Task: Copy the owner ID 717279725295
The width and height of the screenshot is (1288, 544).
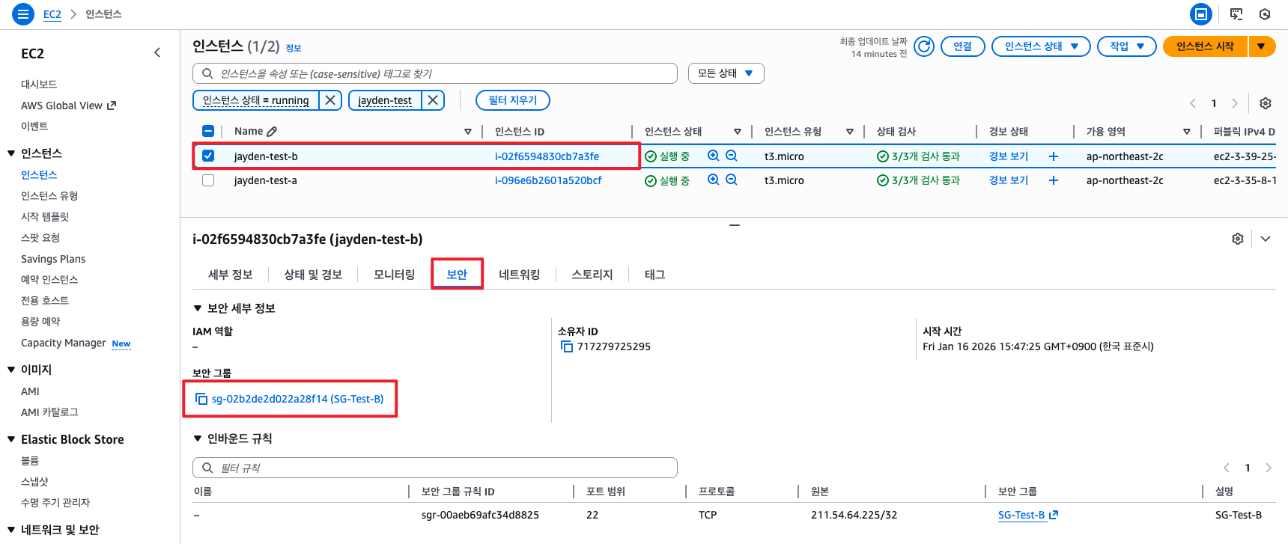Action: pos(567,346)
